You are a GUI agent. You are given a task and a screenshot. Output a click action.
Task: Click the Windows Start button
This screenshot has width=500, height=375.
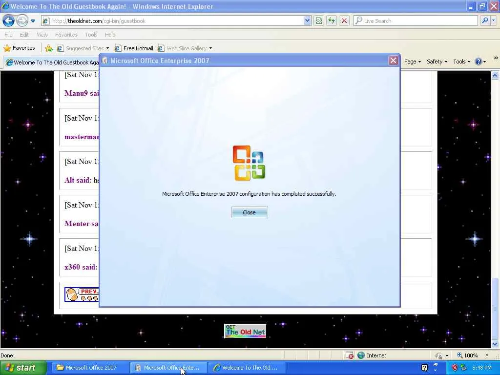(23, 368)
